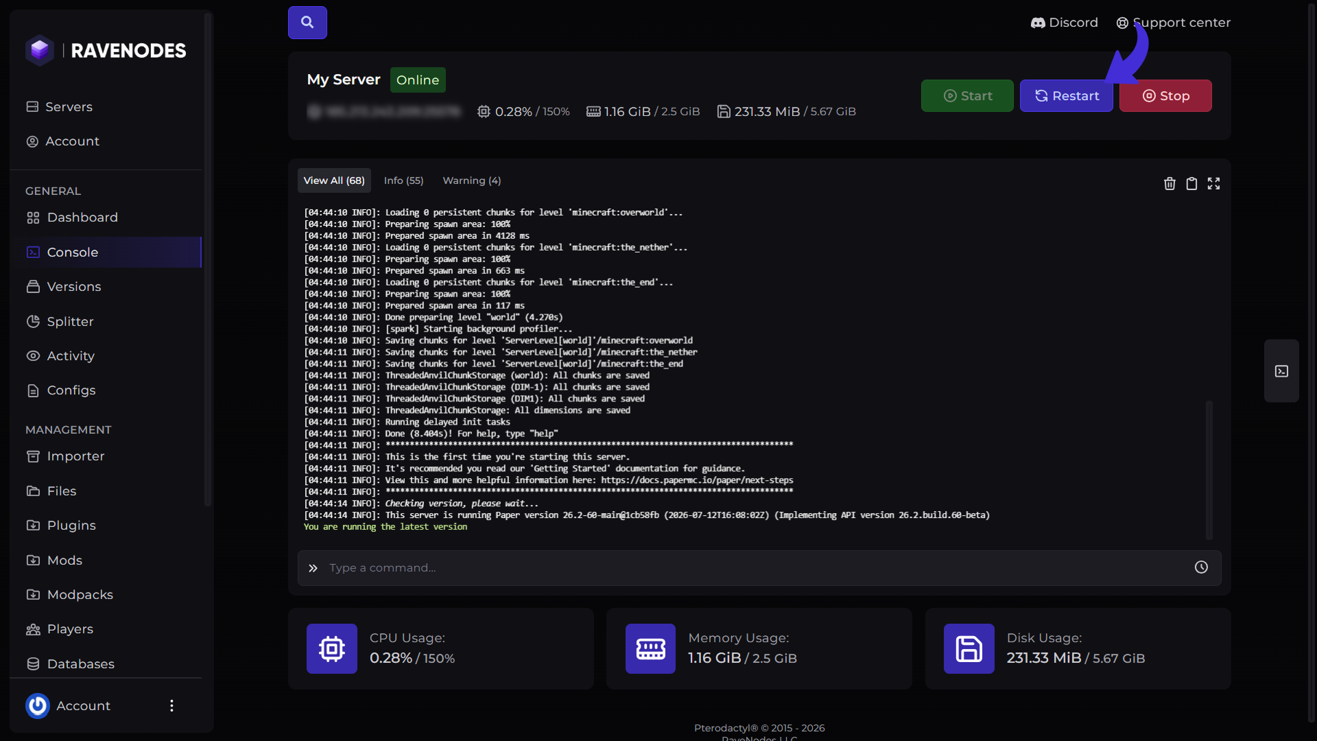Click the Disk Usage save icon
The image size is (1317, 741).
[969, 648]
